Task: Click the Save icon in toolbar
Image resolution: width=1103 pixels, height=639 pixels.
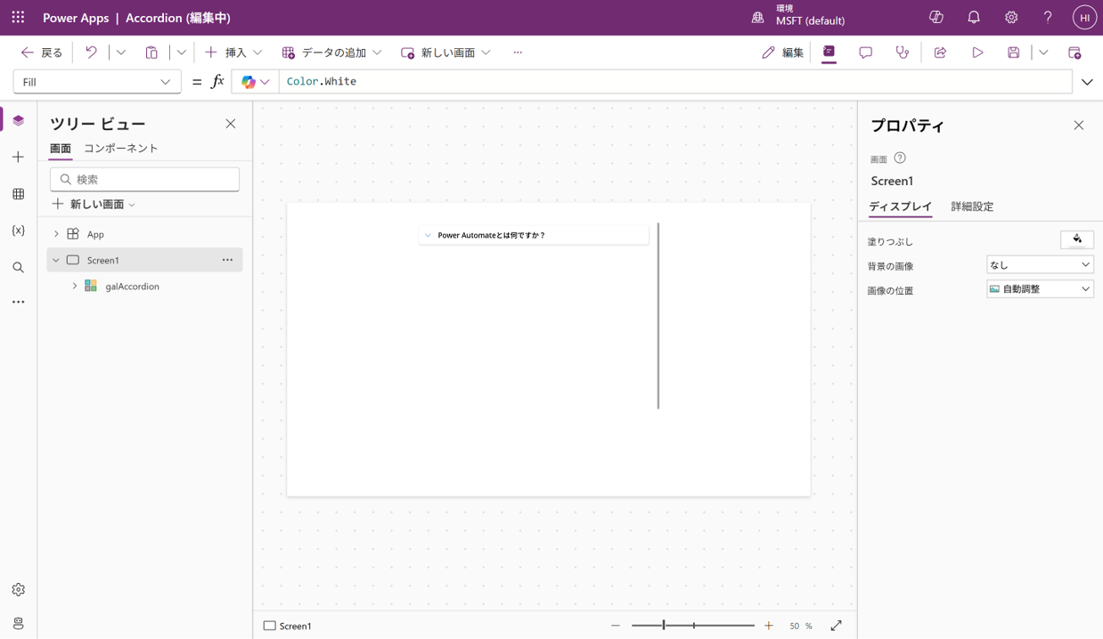Action: coord(1014,53)
